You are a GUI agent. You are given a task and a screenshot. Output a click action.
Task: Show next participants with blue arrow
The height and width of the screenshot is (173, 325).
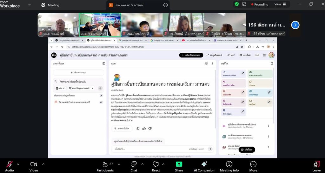click(x=295, y=25)
